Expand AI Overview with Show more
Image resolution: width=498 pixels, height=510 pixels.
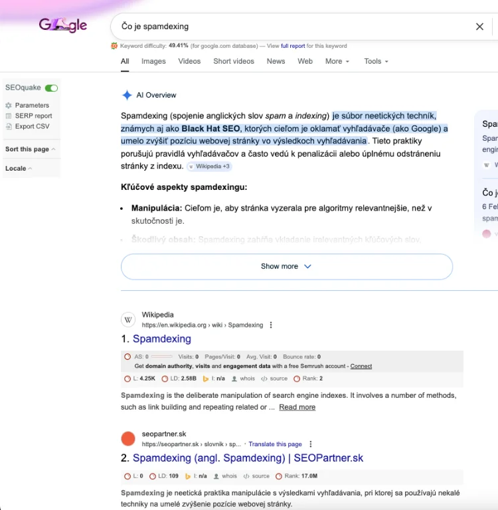[286, 266]
